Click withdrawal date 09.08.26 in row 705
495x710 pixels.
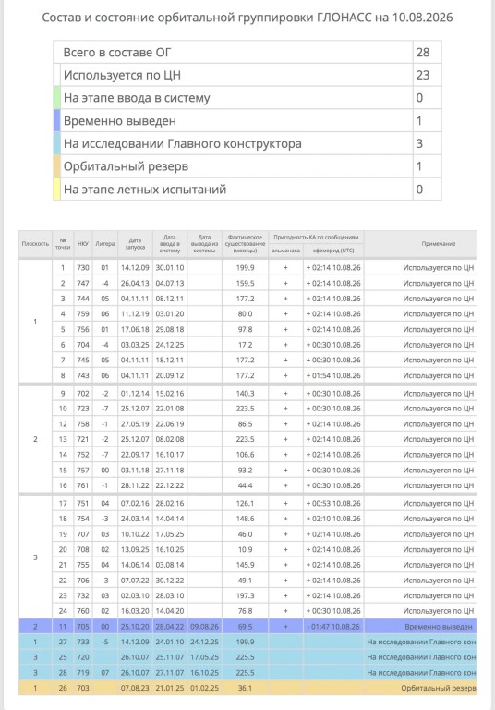click(204, 627)
